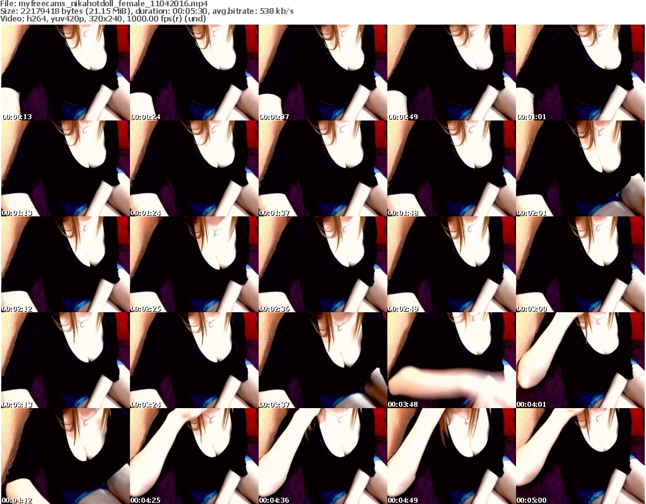The image size is (646, 504).
Task: Click the thumbnail at timestamp 00:00:13
Action: (65, 73)
